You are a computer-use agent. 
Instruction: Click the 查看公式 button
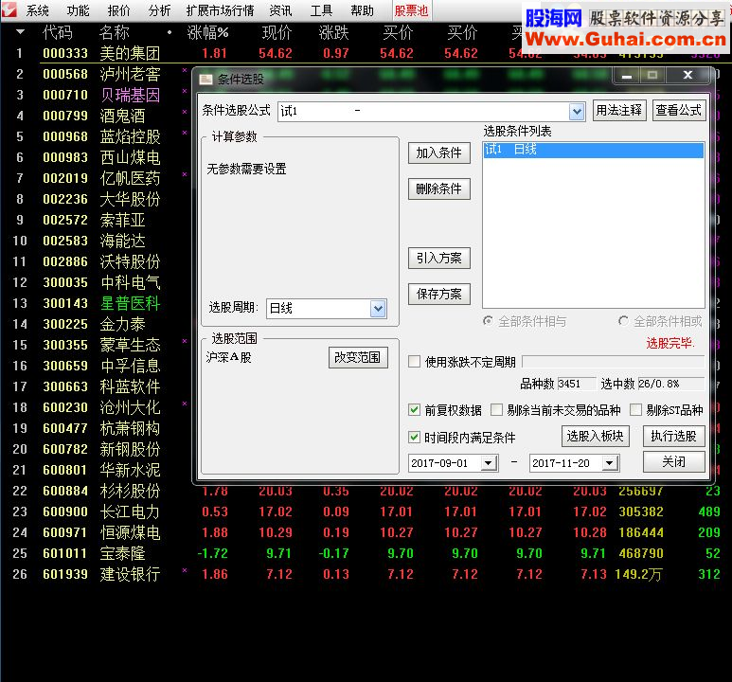679,110
